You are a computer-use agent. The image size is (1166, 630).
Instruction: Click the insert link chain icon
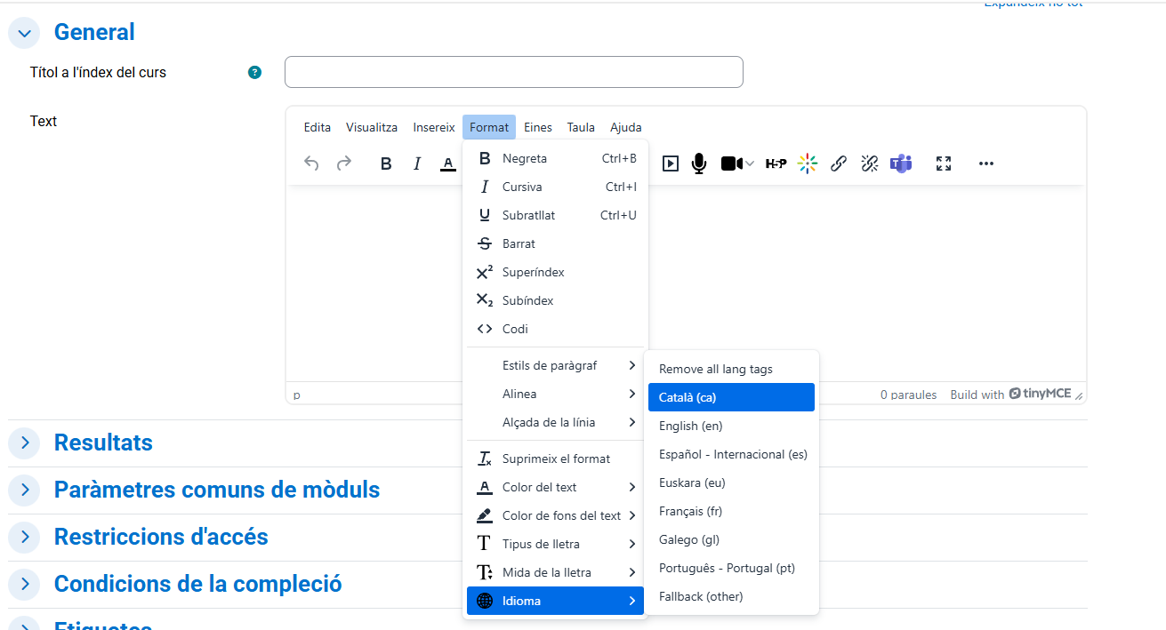838,163
